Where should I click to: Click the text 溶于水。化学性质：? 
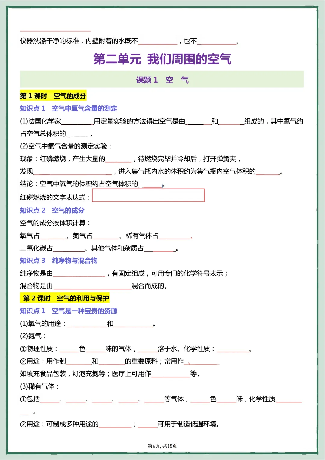tap(187, 349)
